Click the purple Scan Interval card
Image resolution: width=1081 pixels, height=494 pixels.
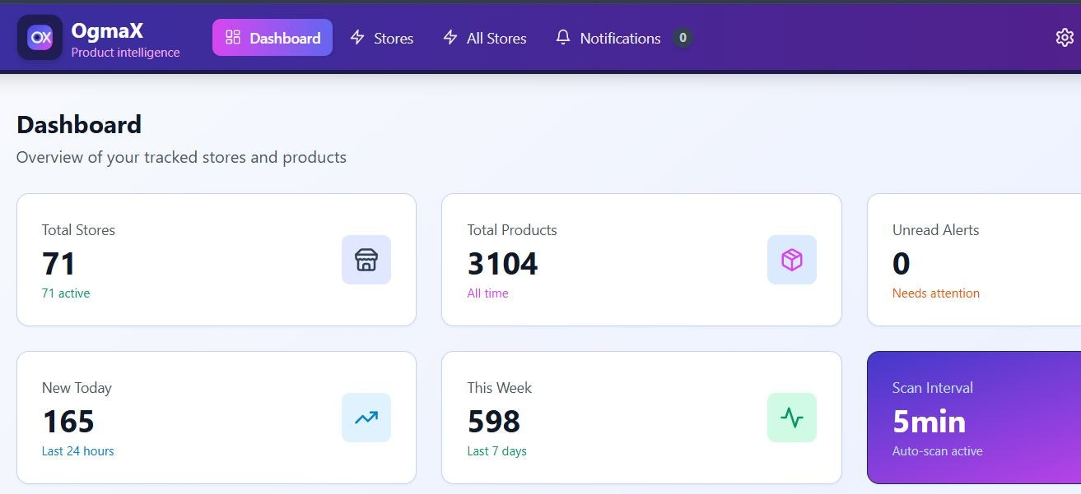pos(973,418)
